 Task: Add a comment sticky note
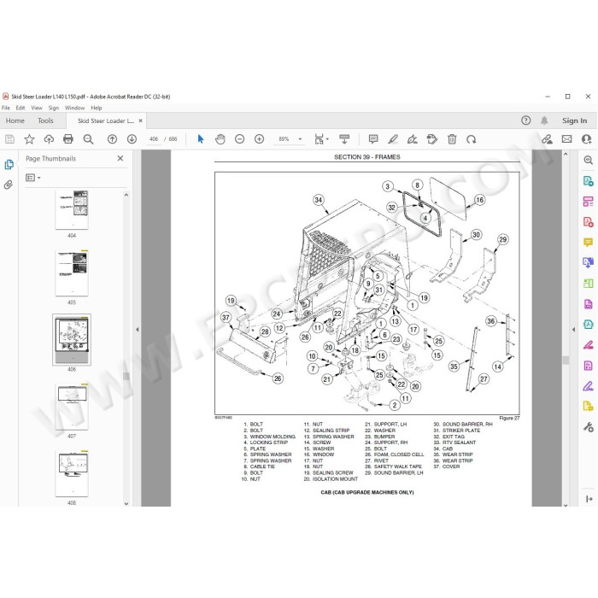pyautogui.click(x=373, y=139)
